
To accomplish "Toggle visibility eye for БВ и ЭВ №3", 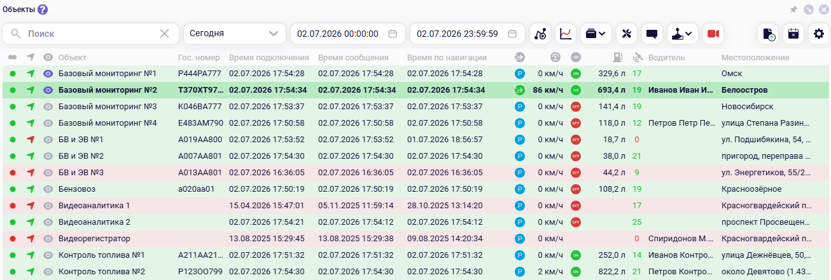I will tap(48, 172).
